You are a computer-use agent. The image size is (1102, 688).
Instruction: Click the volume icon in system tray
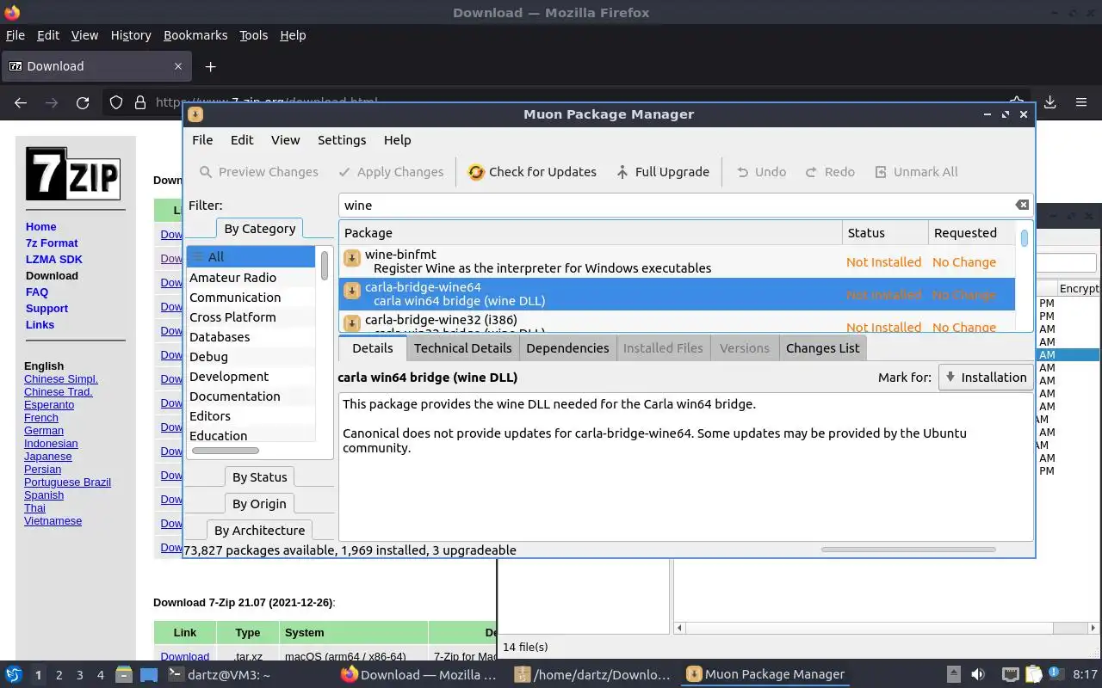coord(978,674)
